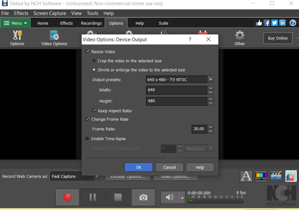Open the Options wrench toolbar icon
This screenshot has height=210, width=299.
pyautogui.click(x=17, y=38)
